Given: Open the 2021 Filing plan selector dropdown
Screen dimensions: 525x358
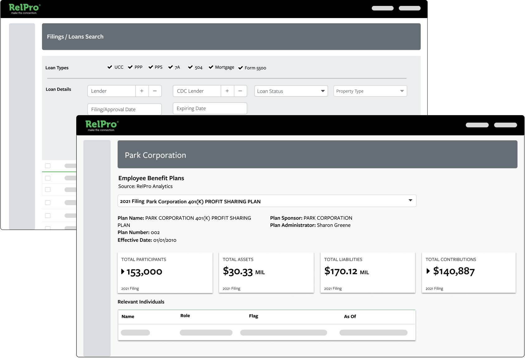Looking at the screenshot, I should pos(267,201).
